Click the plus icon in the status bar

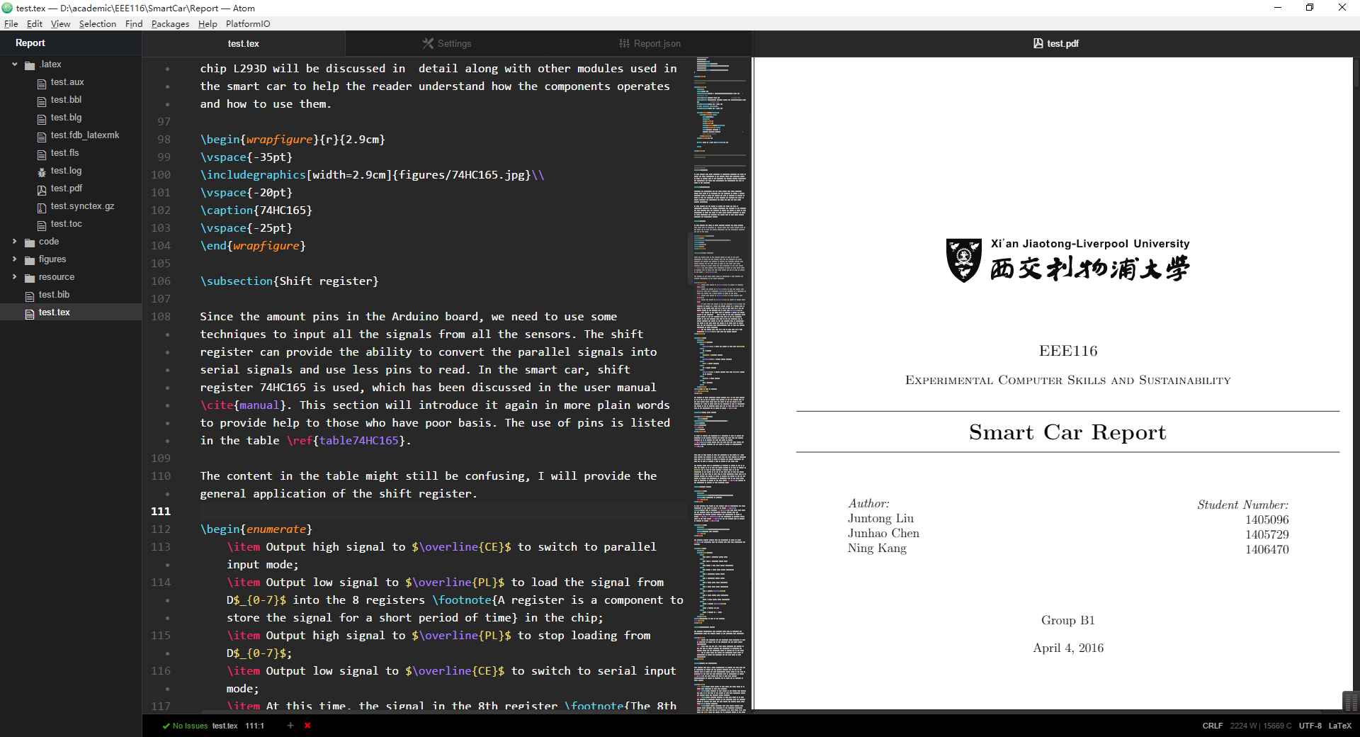(290, 726)
